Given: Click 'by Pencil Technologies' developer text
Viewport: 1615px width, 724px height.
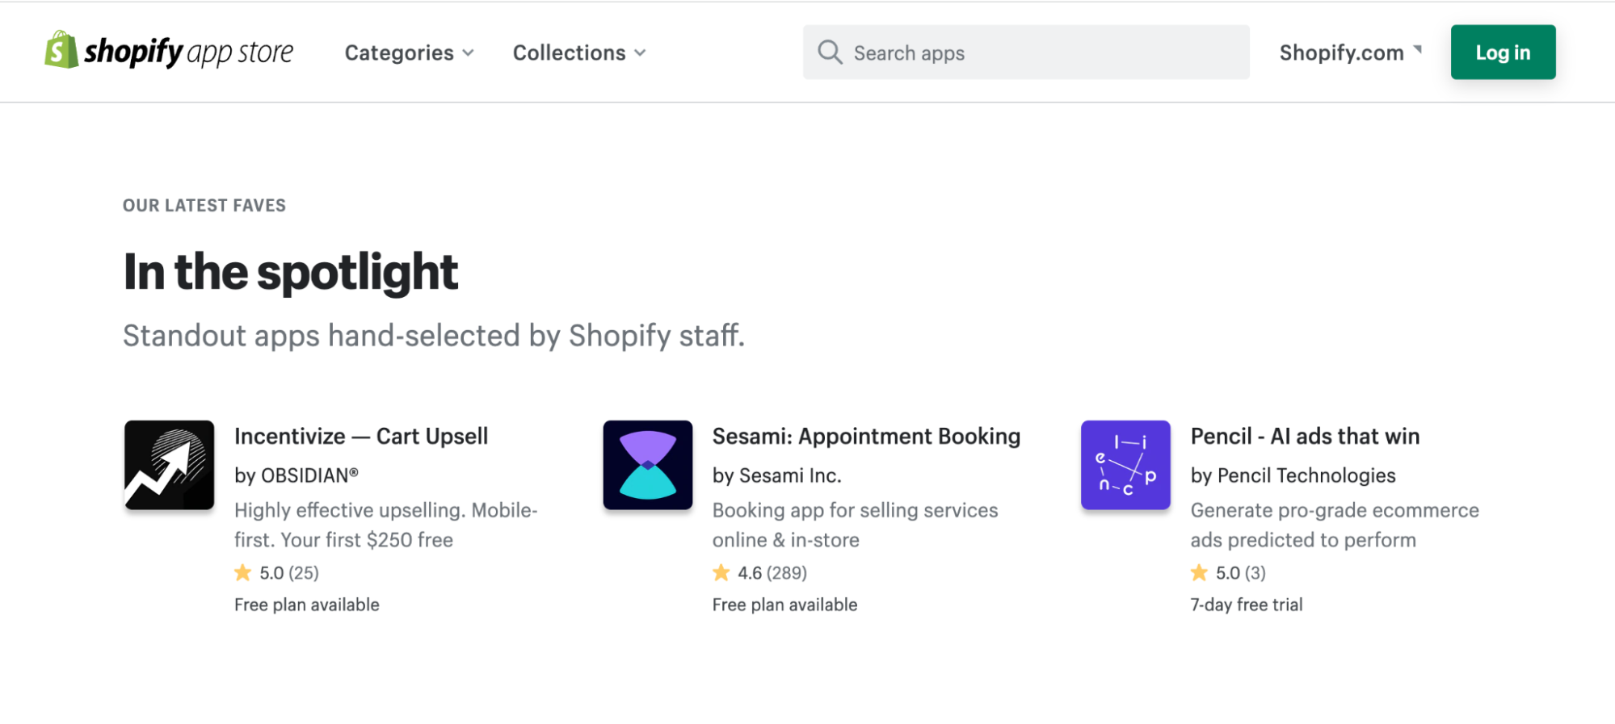Looking at the screenshot, I should click(1293, 475).
